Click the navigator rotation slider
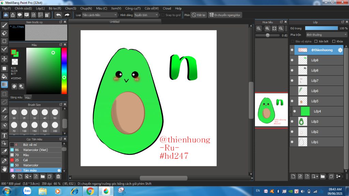Screen dimensions: 349x196 (268, 35)
